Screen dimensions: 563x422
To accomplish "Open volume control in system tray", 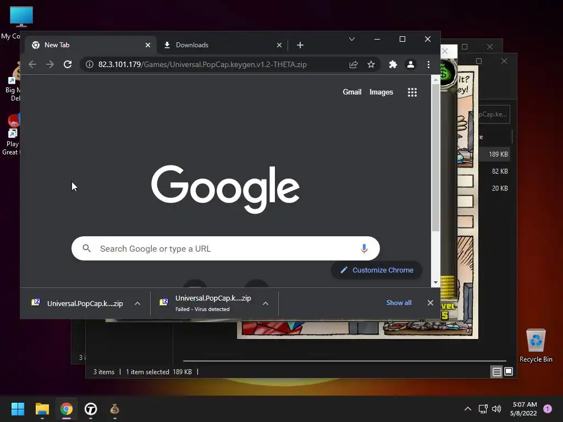I will (496, 409).
